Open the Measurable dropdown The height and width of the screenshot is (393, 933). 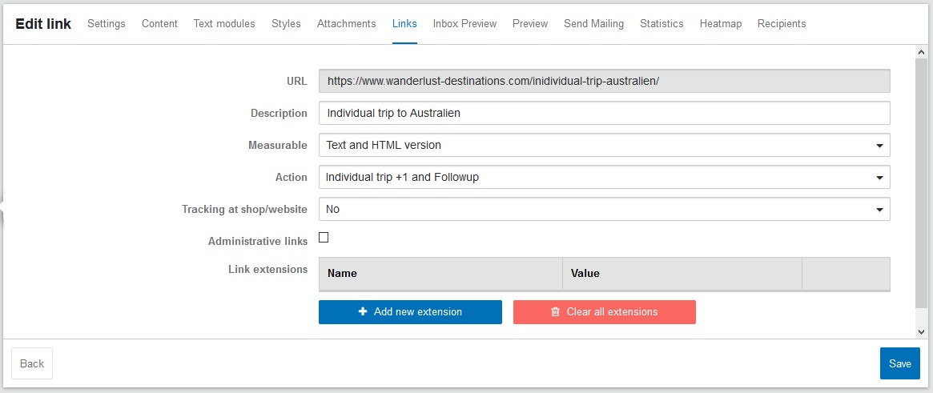[x=605, y=145]
